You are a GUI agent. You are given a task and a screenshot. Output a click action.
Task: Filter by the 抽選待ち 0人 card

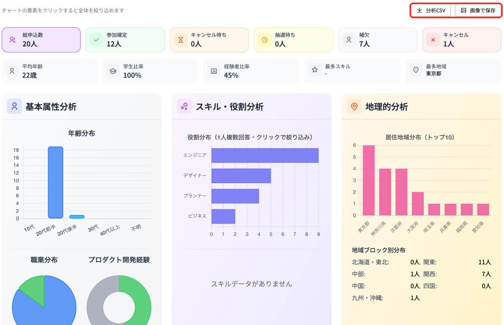point(293,40)
